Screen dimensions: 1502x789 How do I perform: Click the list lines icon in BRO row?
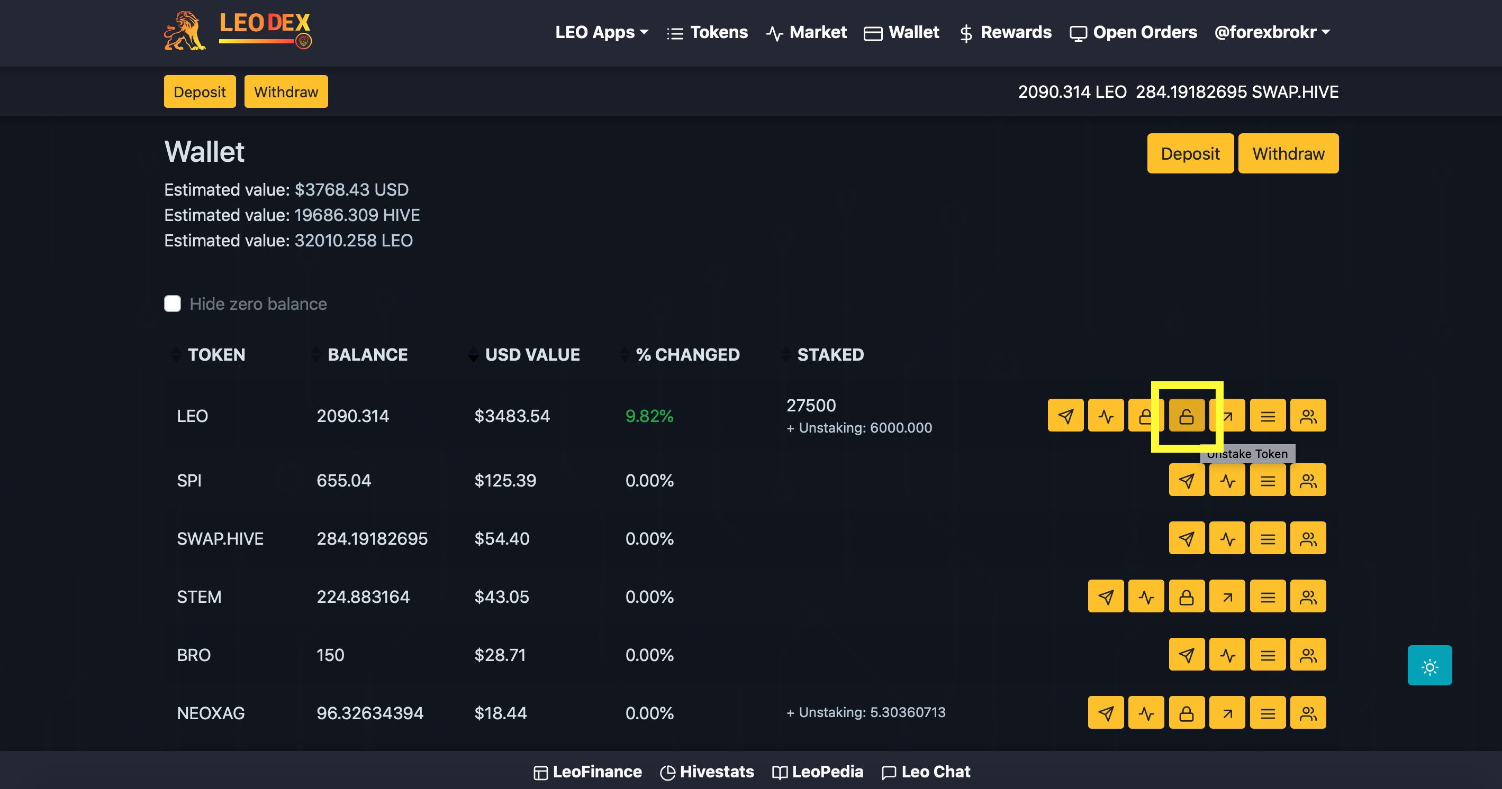[1268, 655]
